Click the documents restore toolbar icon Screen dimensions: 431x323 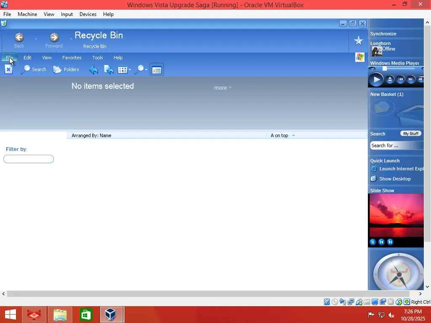(x=109, y=70)
